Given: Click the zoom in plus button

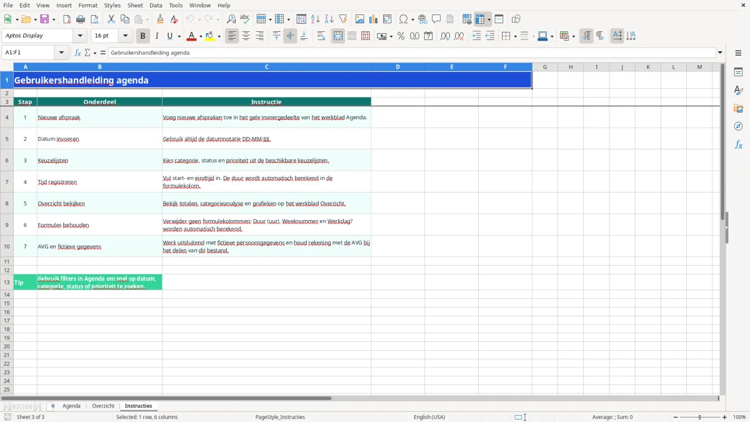Looking at the screenshot, I should point(725,417).
